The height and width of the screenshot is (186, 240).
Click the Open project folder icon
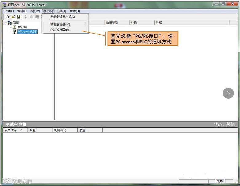click(13, 17)
